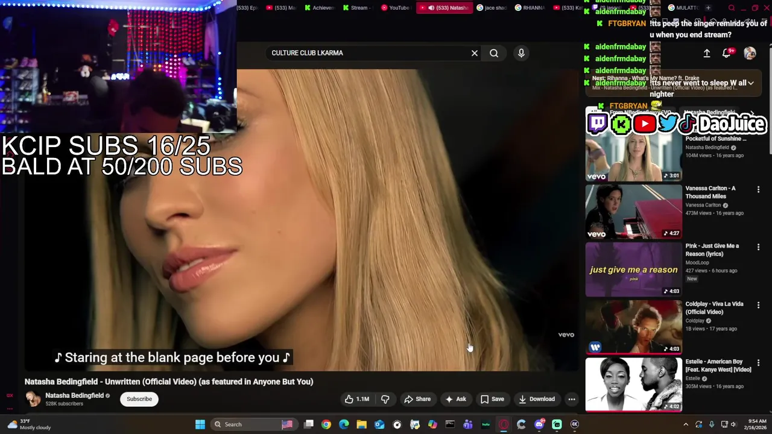
Task: Open options menu for Viva La Vida
Action: coord(758,305)
